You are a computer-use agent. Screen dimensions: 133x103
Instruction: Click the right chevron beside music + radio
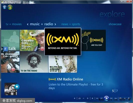pos(55,24)
